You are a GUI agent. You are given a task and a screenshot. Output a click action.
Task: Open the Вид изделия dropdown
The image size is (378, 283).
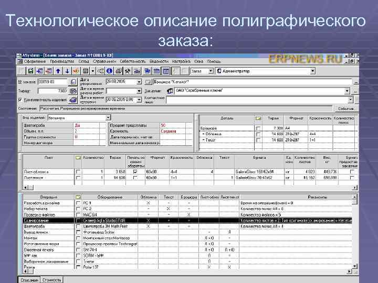pyautogui.click(x=108, y=118)
